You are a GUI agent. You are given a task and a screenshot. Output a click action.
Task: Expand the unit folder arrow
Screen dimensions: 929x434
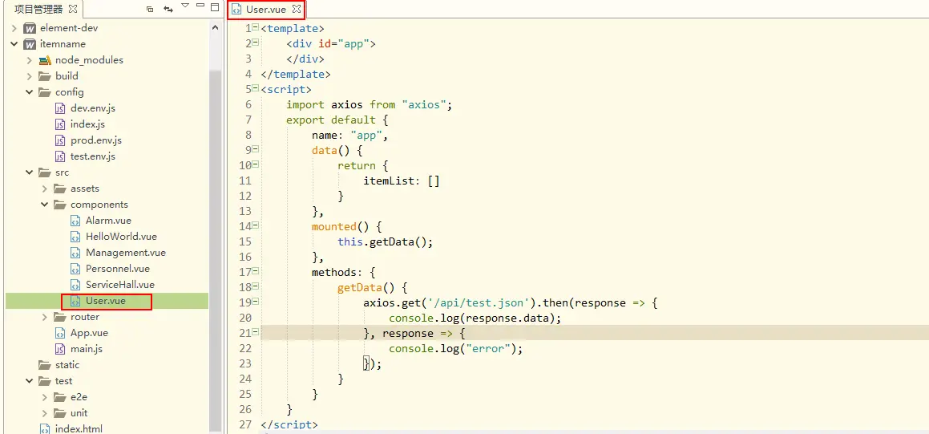[44, 412]
